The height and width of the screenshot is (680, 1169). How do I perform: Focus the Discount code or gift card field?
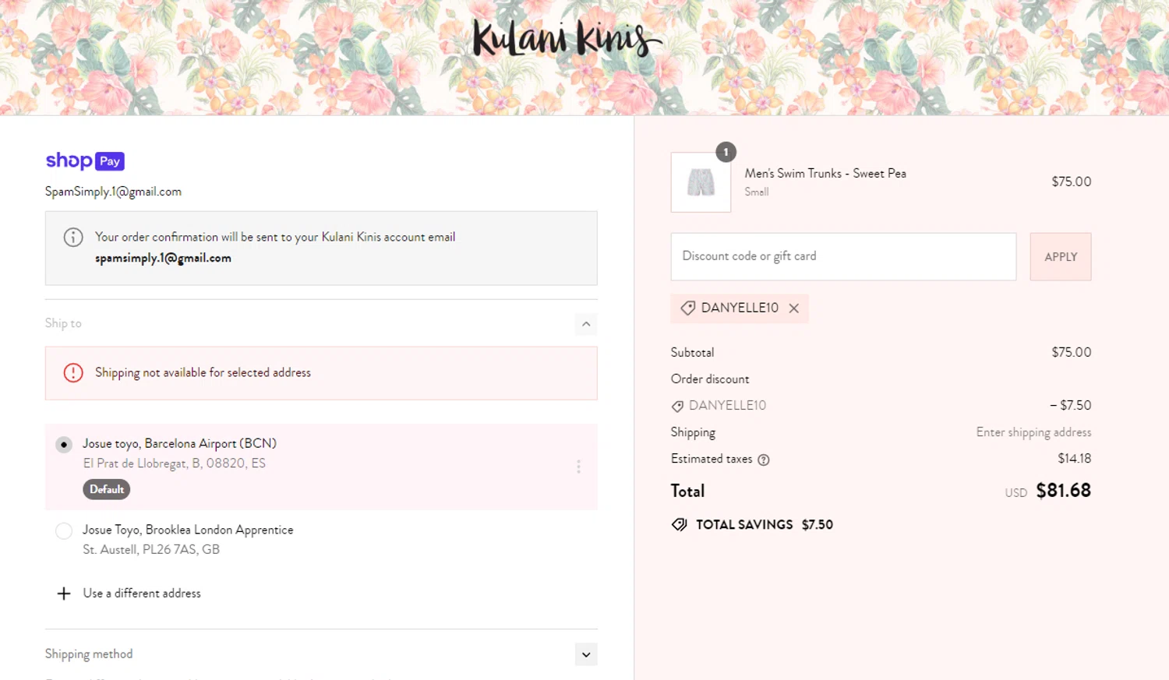pos(843,256)
